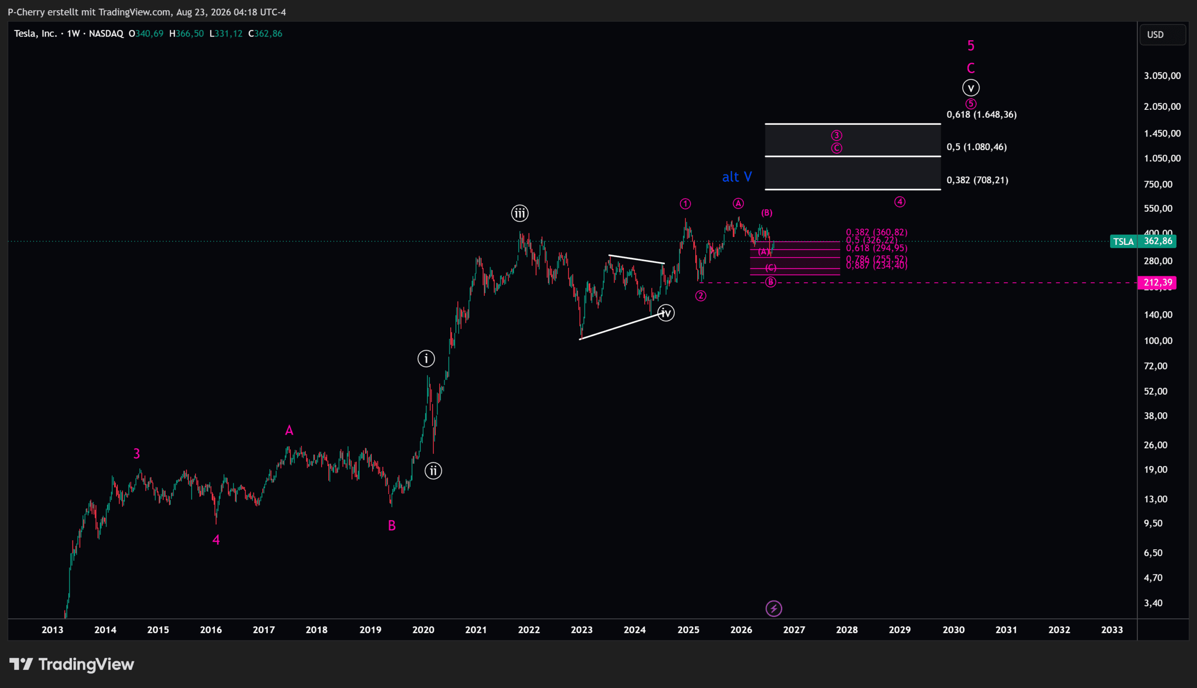
Task: Click the large uncircled pink C label
Action: (x=971, y=69)
